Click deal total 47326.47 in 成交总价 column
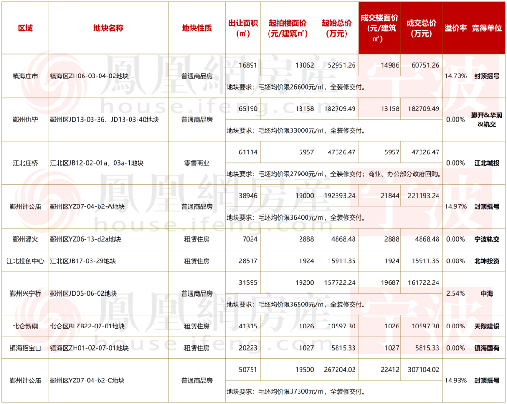The width and height of the screenshot is (507, 404). point(425,152)
